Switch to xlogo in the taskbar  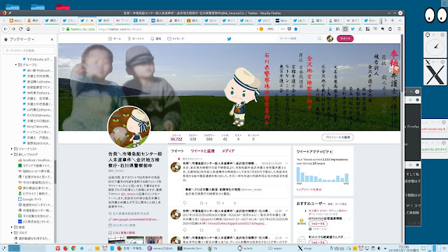point(305,248)
